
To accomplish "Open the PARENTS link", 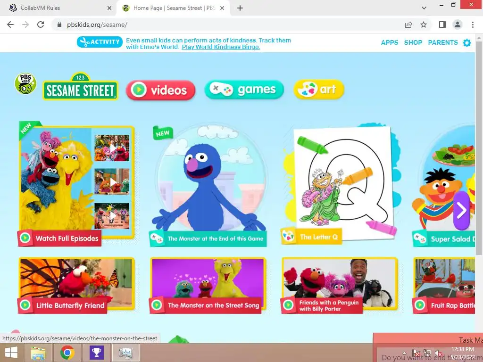I will pyautogui.click(x=442, y=42).
